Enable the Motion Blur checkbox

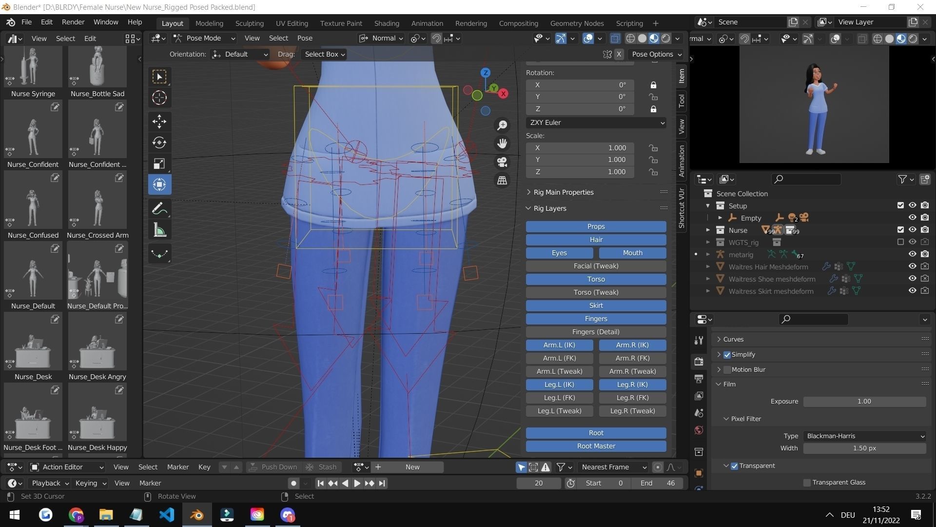coord(727,369)
